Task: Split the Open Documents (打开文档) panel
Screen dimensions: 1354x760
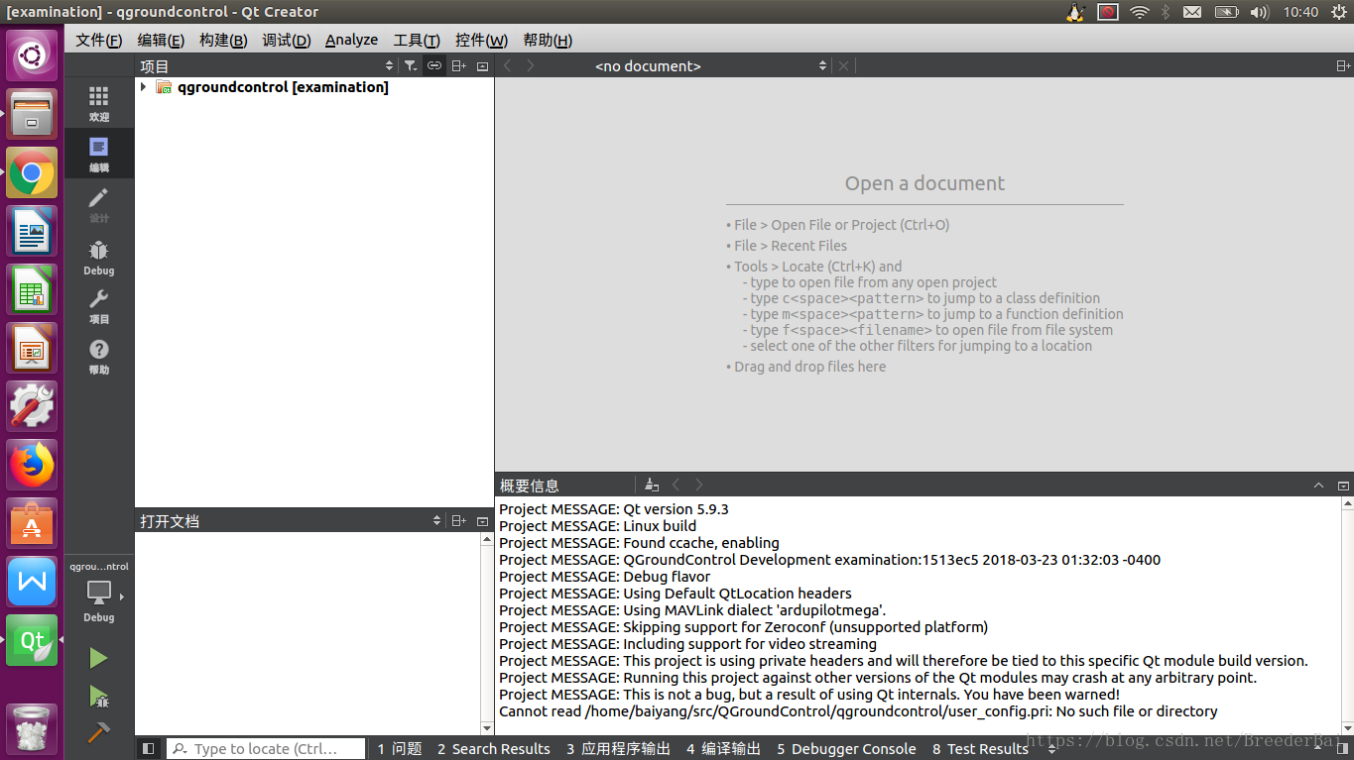Action: click(x=458, y=520)
